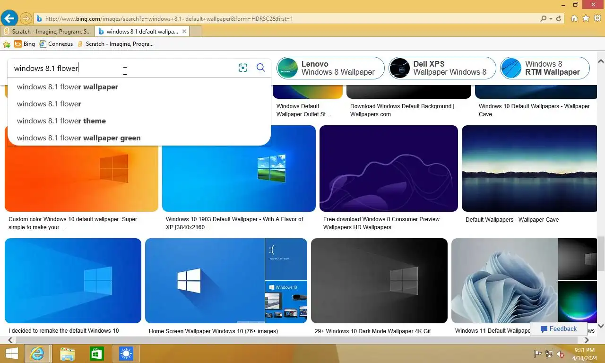Open the taskbar clock showing 9:31 PM
Viewport: 605px width, 363px height.
(x=584, y=354)
